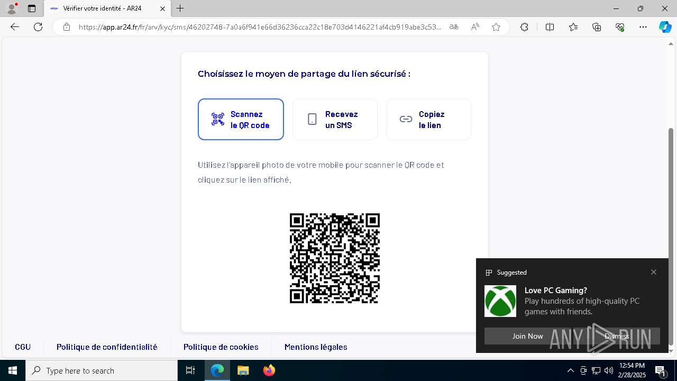The width and height of the screenshot is (677, 381).
Task: Select the Scannez le QR code option
Action: click(241, 120)
